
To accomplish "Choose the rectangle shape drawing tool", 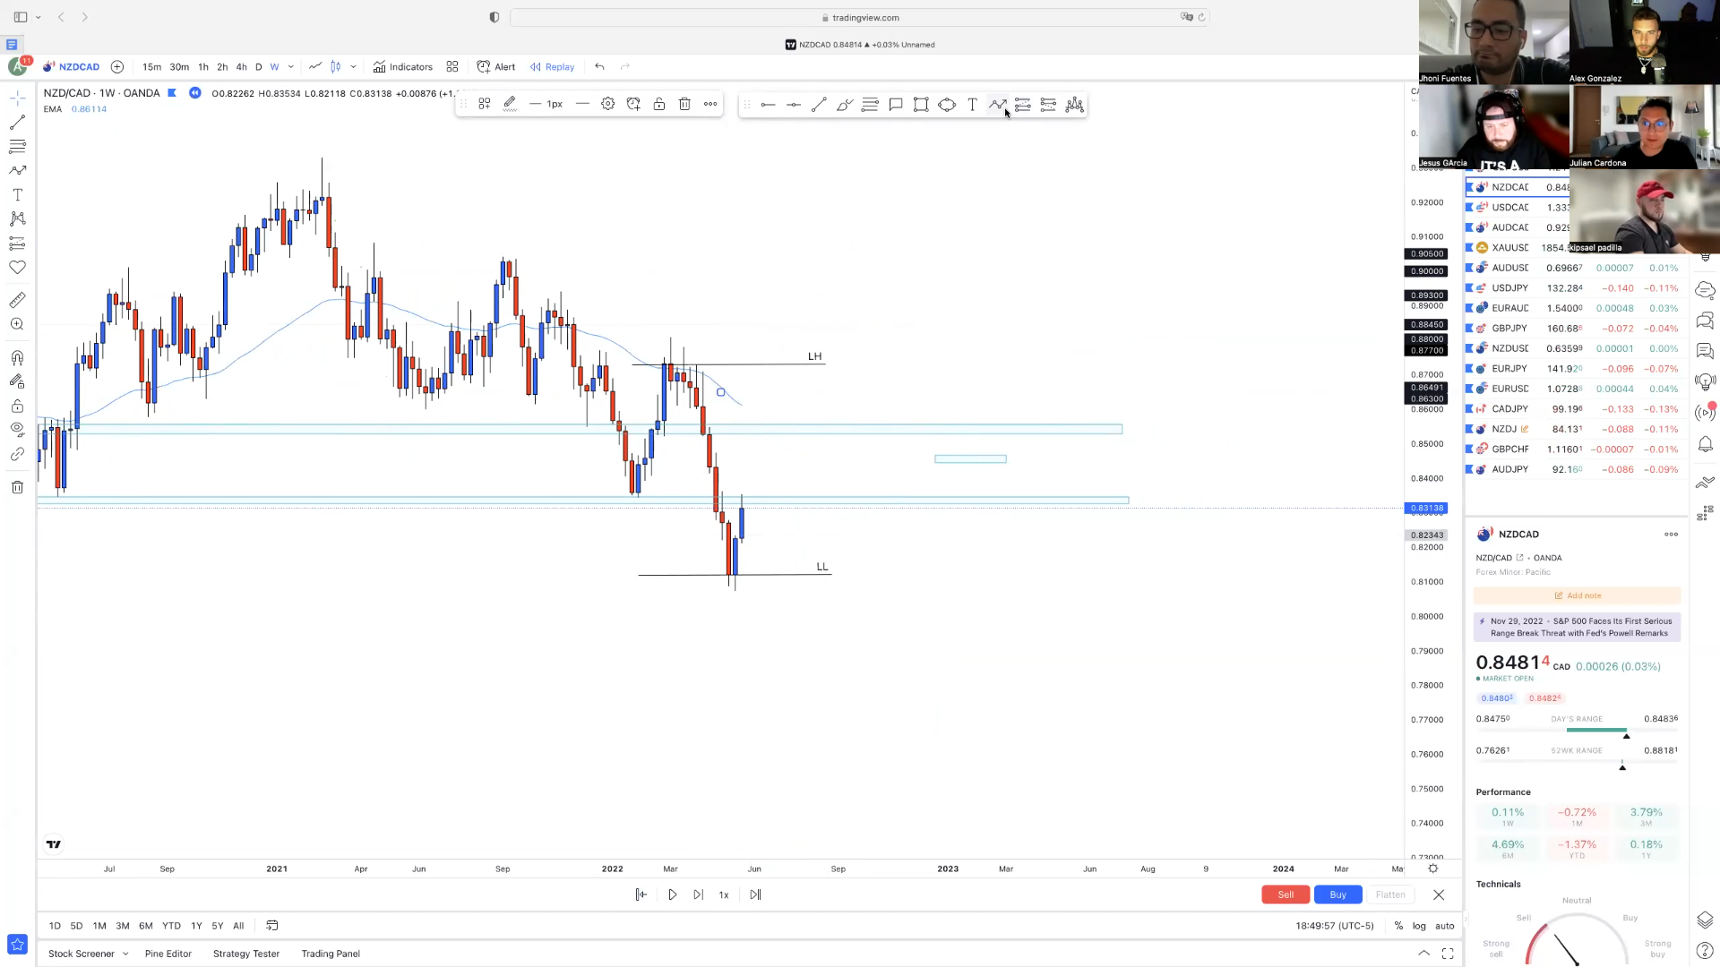I will click(921, 106).
